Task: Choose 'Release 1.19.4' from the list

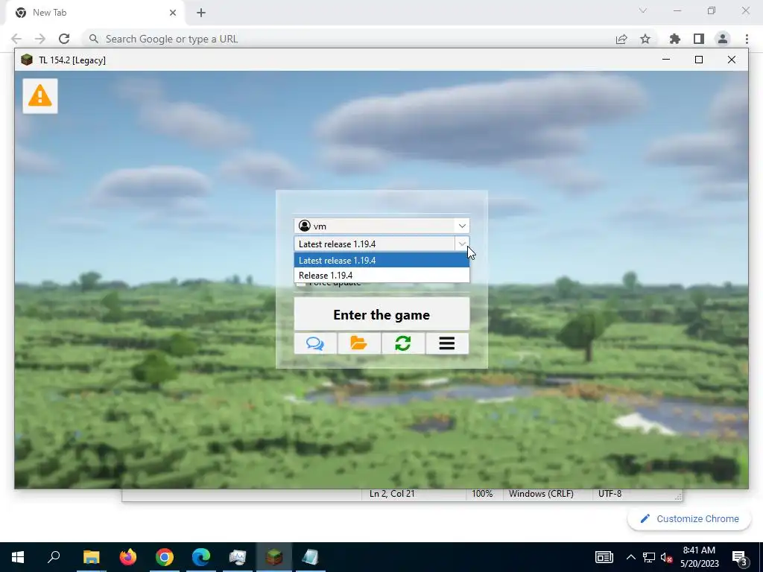Action: pyautogui.click(x=381, y=276)
